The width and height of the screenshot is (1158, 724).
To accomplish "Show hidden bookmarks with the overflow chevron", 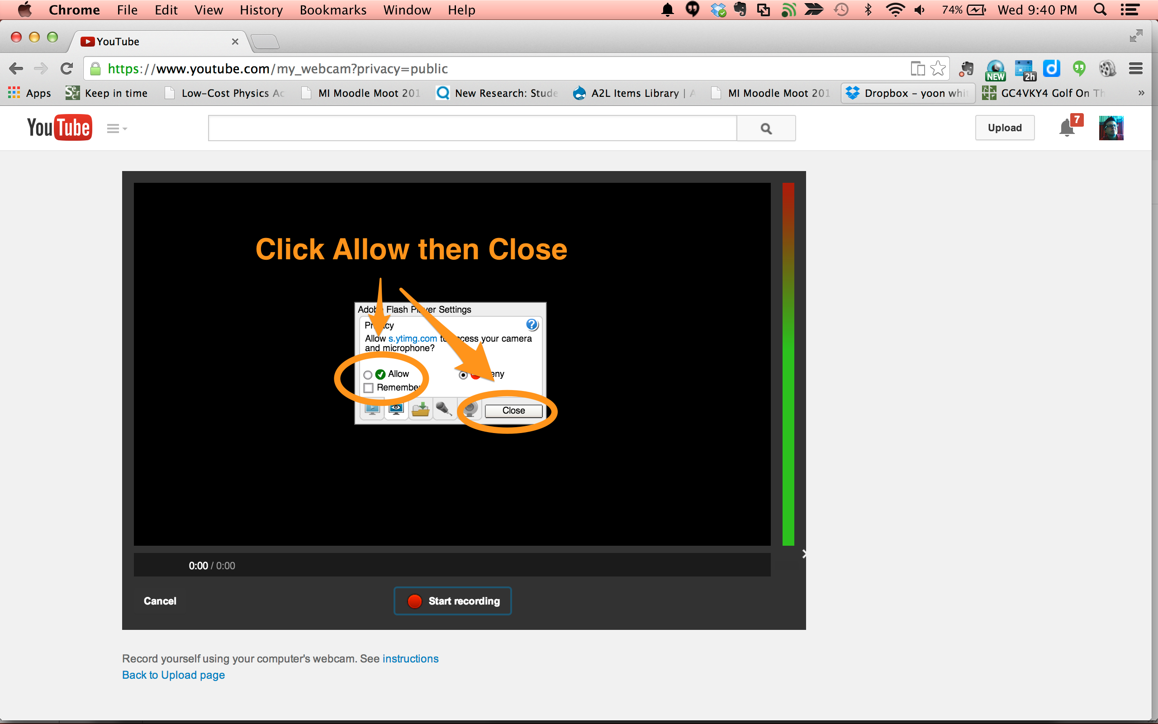I will point(1141,93).
